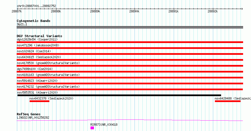Viewport: 251px width, 131px height.
Task: Click nsv6430615 (Sedlazeck2020) variant label
Action: click(x=39, y=57)
